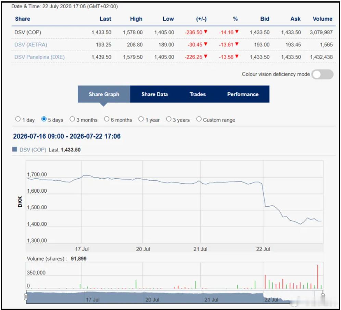Click the red down arrow beside -236.50
Image resolution: width=341 pixels, height=310 pixels.
pyautogui.click(x=205, y=32)
